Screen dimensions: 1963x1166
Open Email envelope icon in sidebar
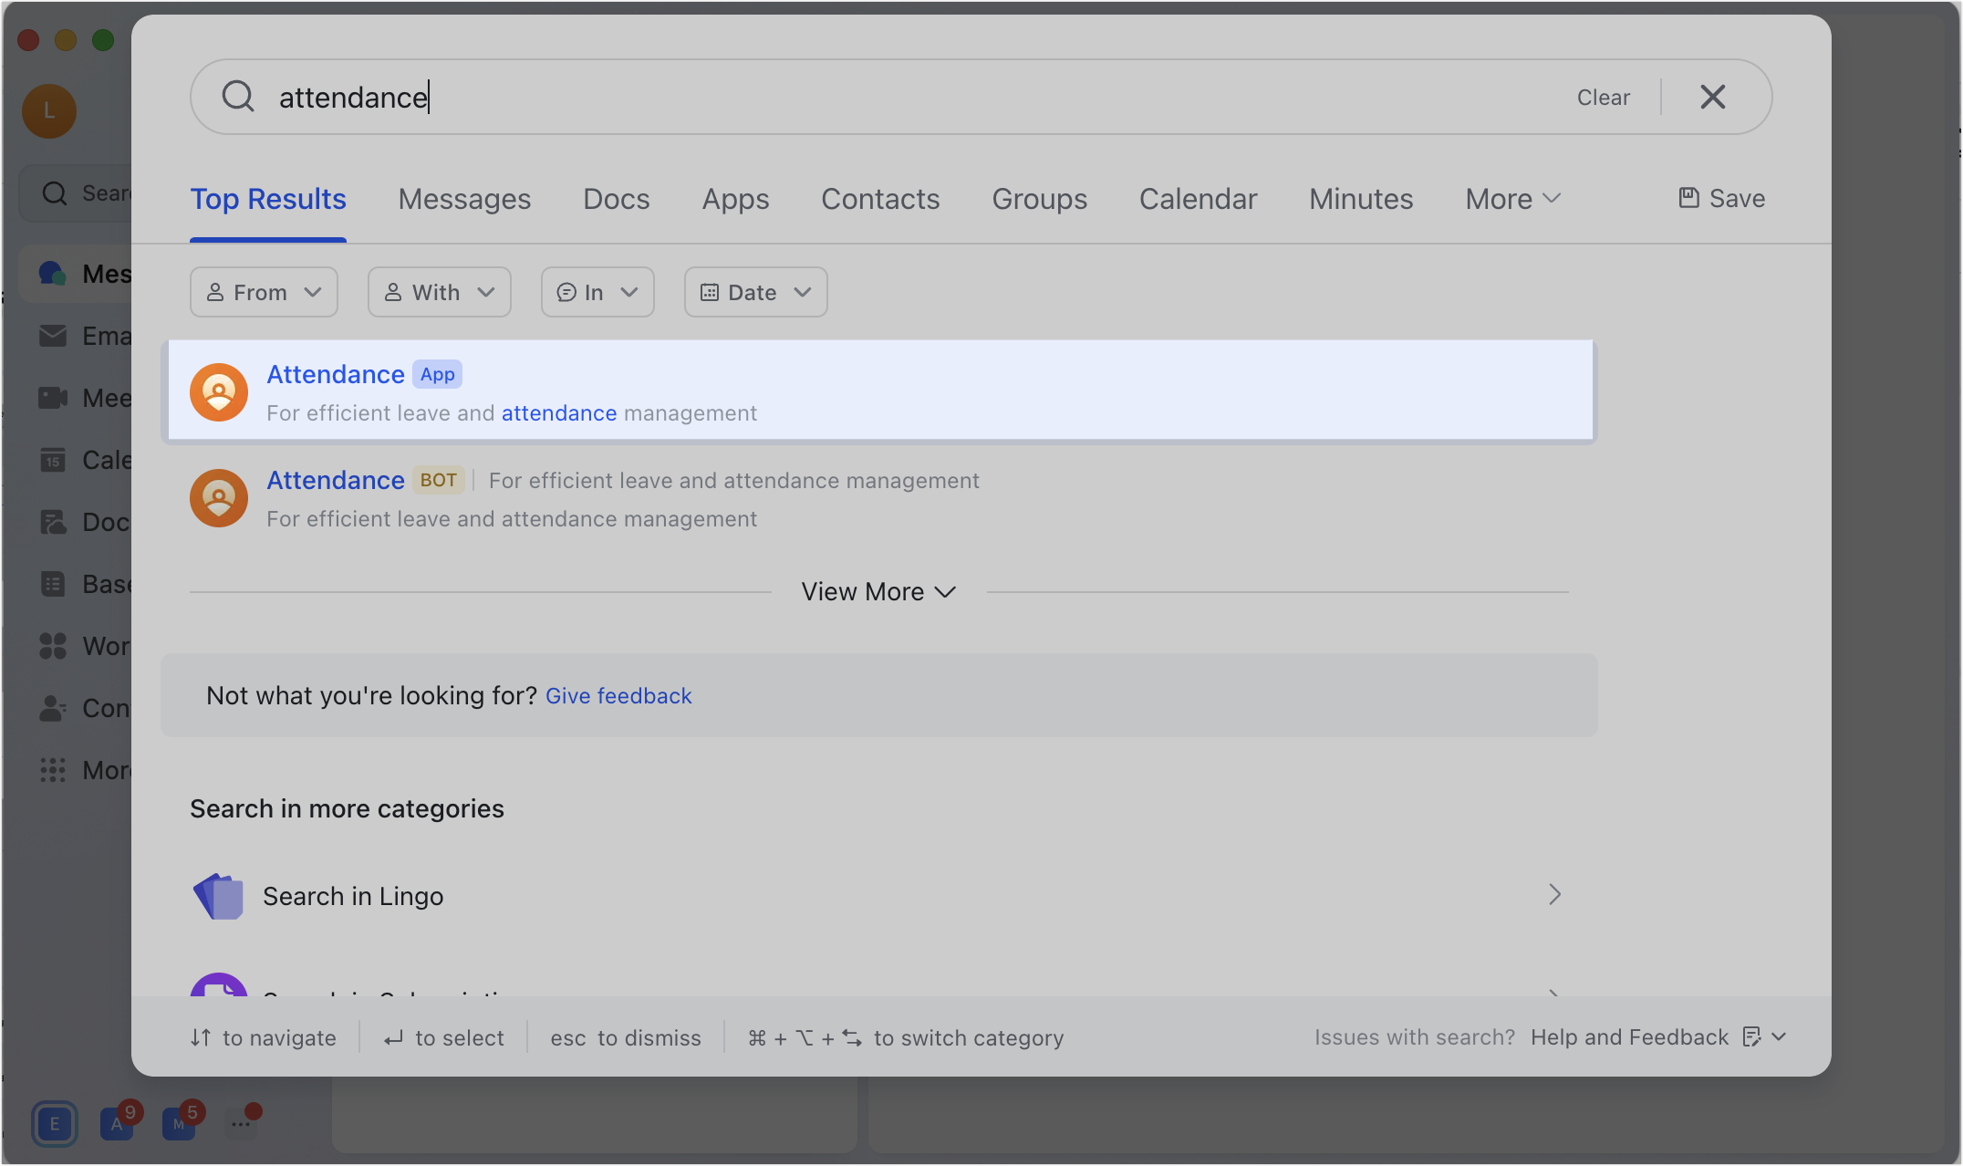(x=53, y=336)
